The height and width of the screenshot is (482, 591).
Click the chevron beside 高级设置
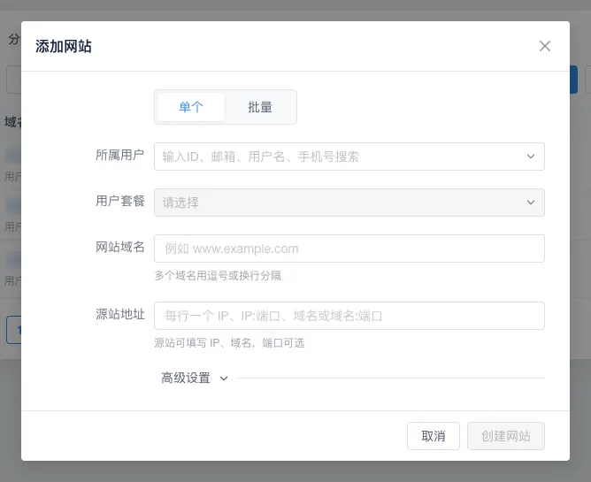point(224,379)
